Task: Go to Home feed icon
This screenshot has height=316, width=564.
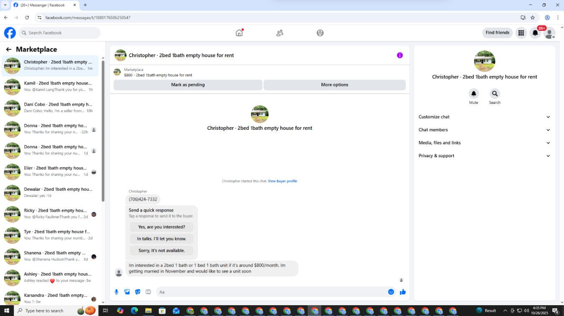Action: click(239, 33)
